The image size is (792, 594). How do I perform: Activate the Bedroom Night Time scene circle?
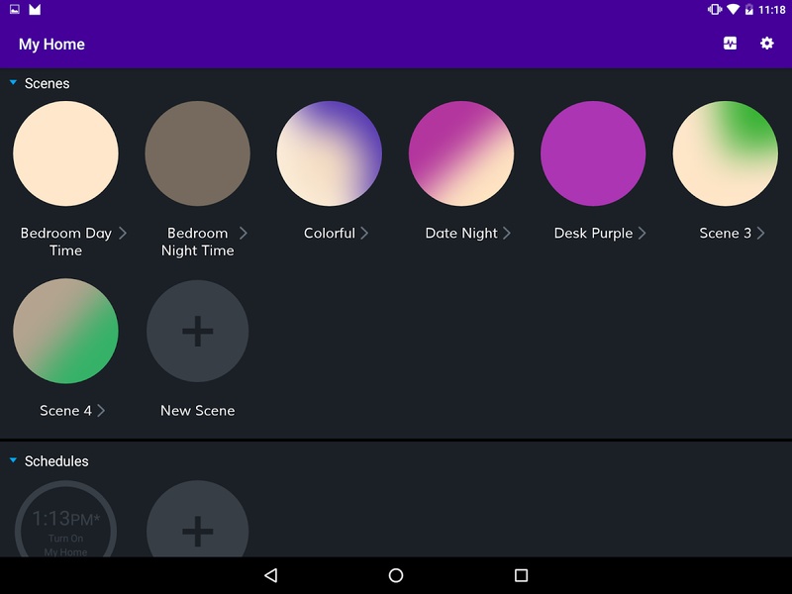point(197,153)
